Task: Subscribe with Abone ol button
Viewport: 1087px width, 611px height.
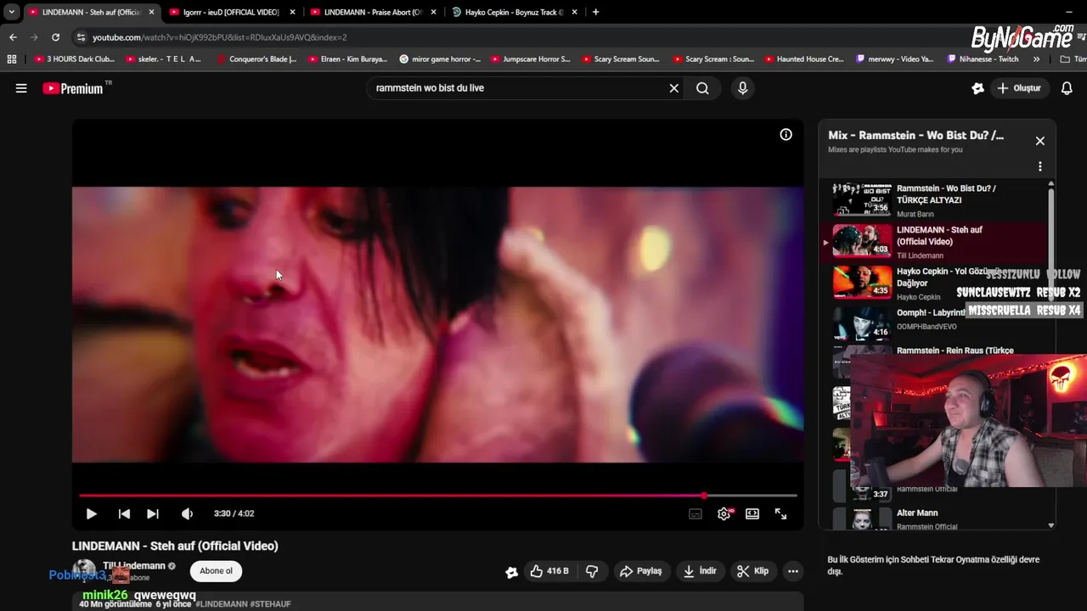Action: (216, 571)
